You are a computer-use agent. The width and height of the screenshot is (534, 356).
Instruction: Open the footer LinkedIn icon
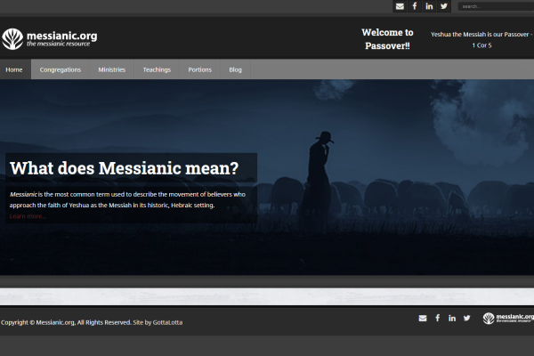(x=452, y=318)
